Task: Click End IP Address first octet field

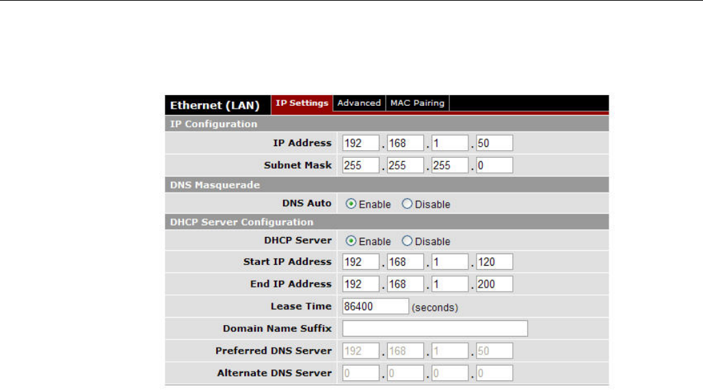Action: point(360,284)
